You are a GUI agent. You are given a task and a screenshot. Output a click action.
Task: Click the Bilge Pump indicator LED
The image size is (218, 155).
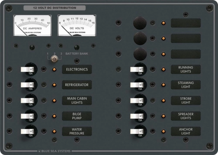coord(54,116)
